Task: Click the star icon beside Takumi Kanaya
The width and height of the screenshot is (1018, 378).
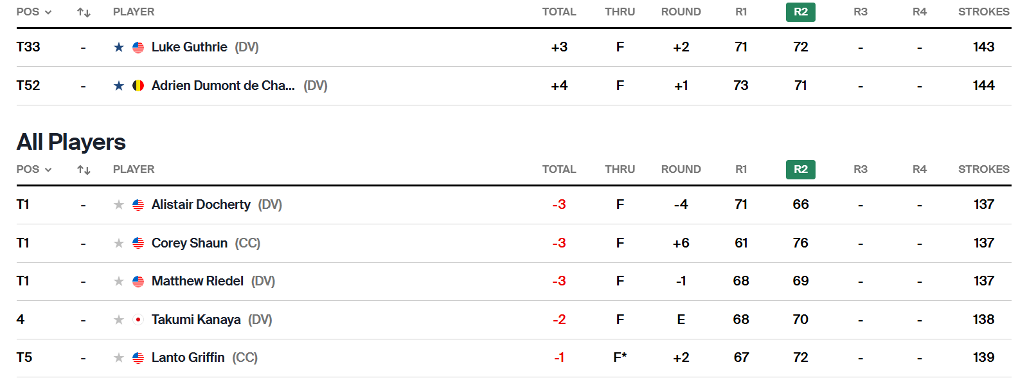Action: coord(119,319)
